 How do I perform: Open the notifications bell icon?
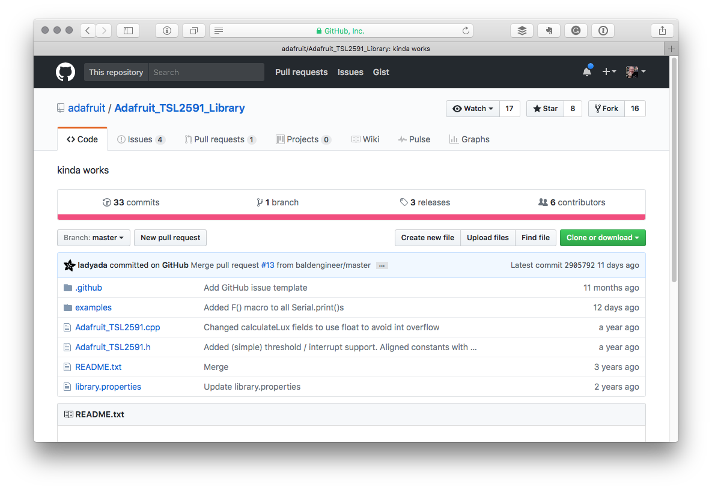[x=587, y=71]
